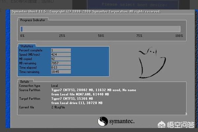
Task: Click the Time remaining value field
Action: (61, 72)
